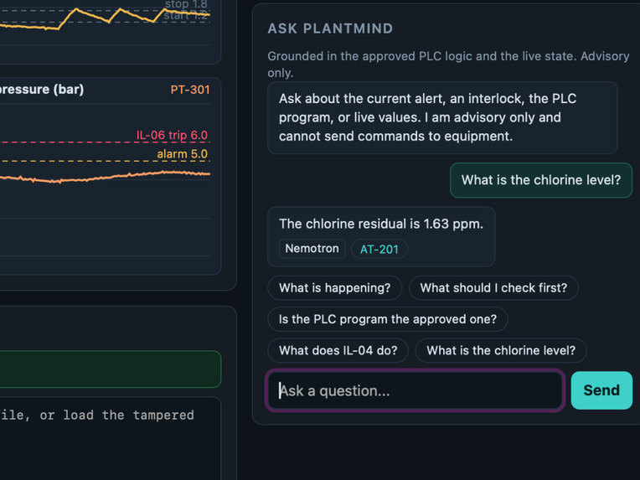
Task: Open the AT-201 tag reference
Action: click(x=379, y=249)
